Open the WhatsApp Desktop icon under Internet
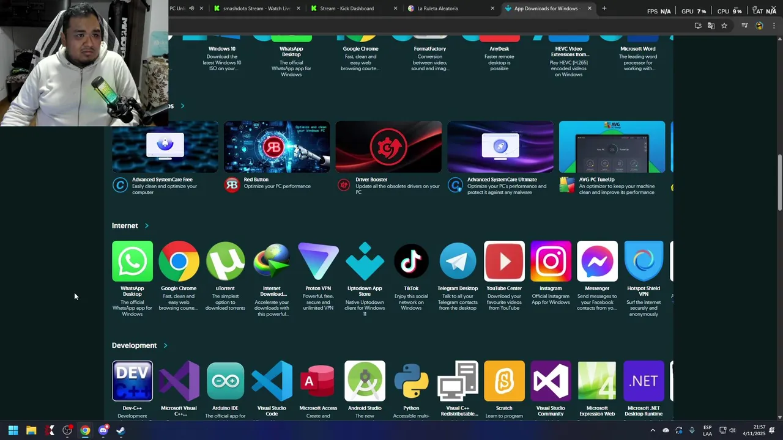783x440 pixels. [132, 261]
